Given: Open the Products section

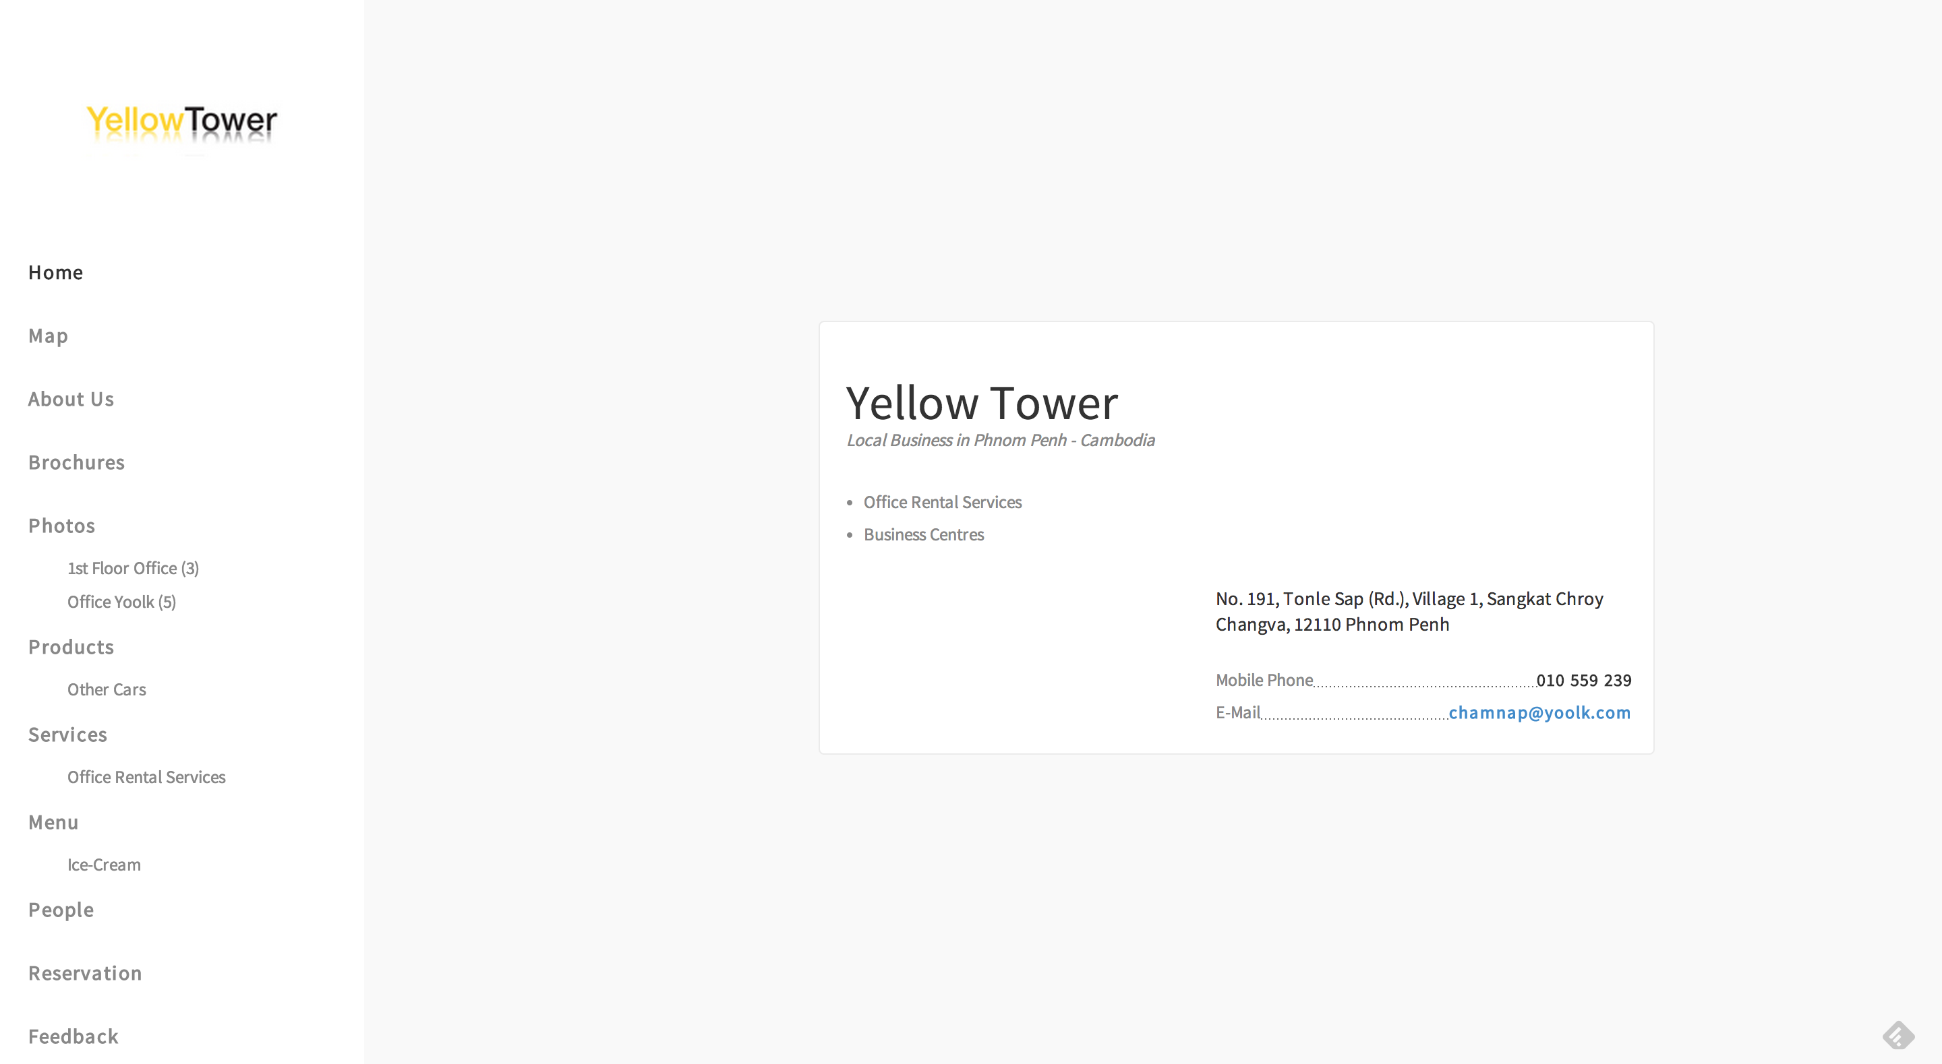Looking at the screenshot, I should pos(71,646).
